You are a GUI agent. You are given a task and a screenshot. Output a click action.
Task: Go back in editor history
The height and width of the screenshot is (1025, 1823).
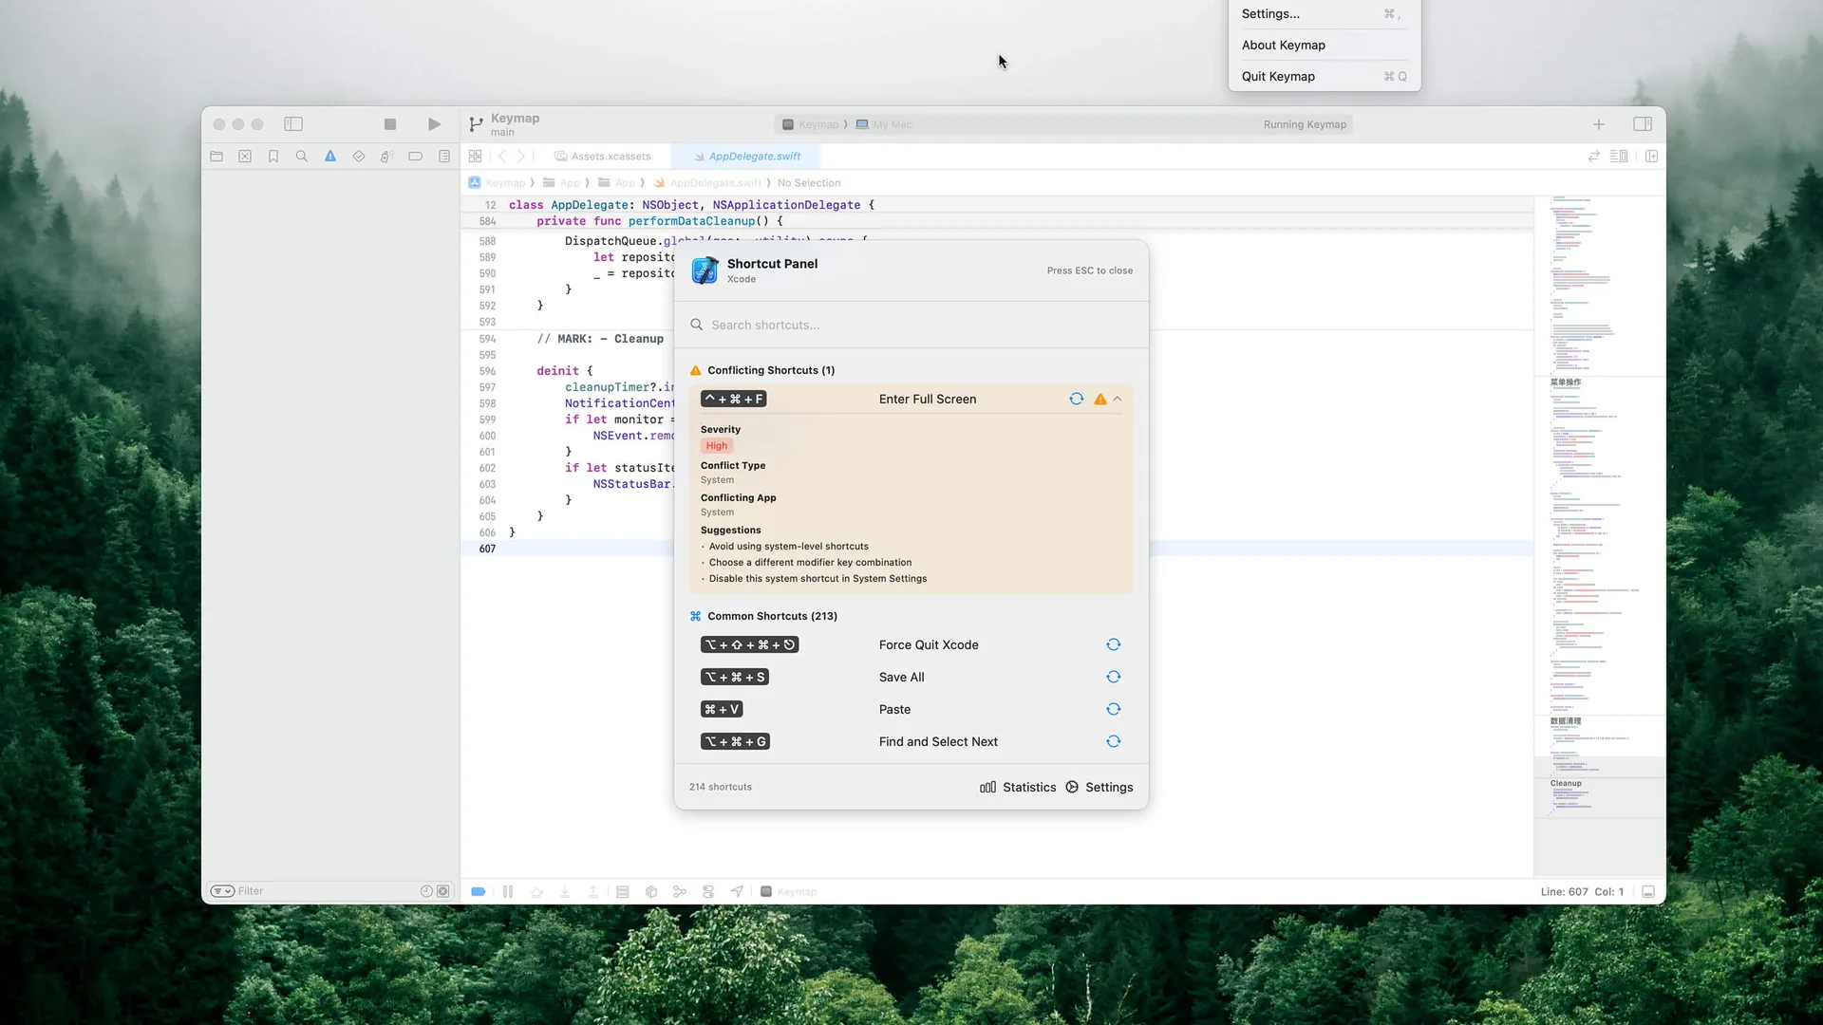tap(502, 157)
